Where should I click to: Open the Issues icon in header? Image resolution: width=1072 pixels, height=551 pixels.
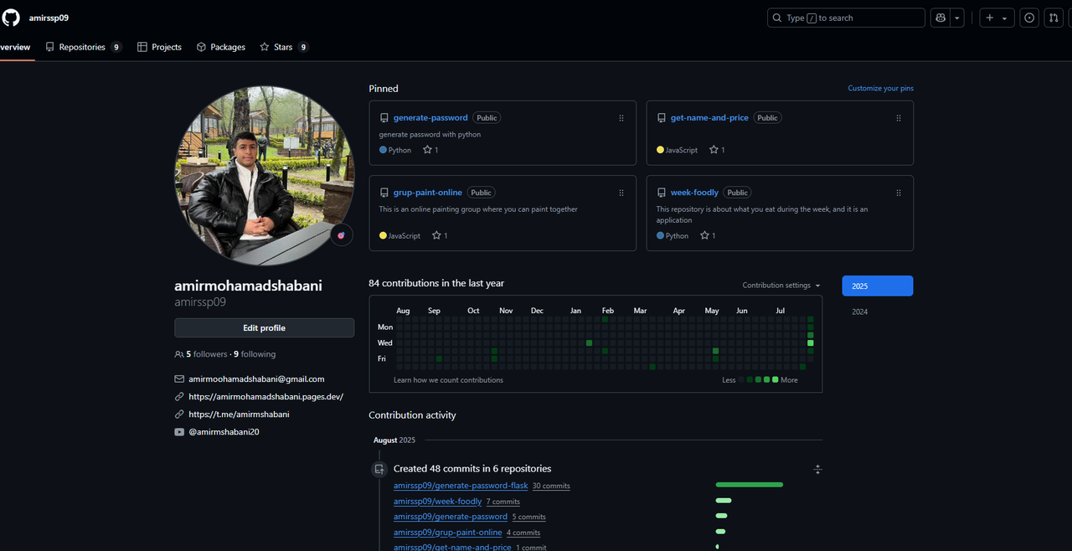point(1030,18)
